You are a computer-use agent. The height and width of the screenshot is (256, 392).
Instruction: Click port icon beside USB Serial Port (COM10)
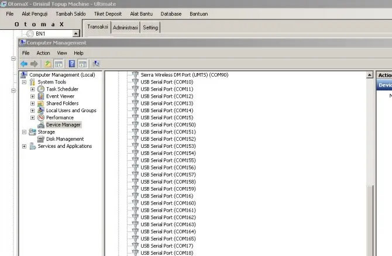pyautogui.click(x=135, y=82)
